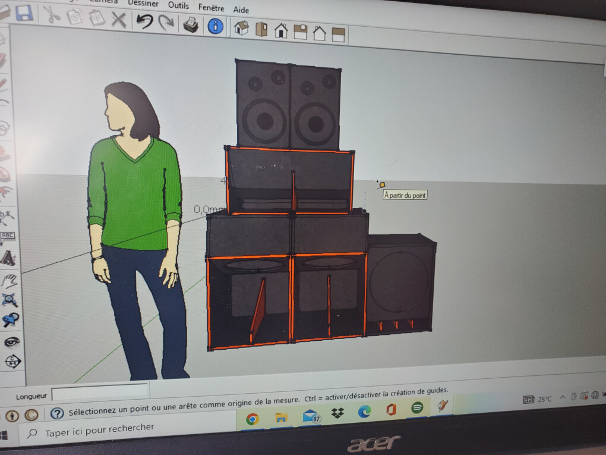Screen dimensions: 606x455
Task: Click the Copy icon in the toolbar
Action: click(75, 17)
